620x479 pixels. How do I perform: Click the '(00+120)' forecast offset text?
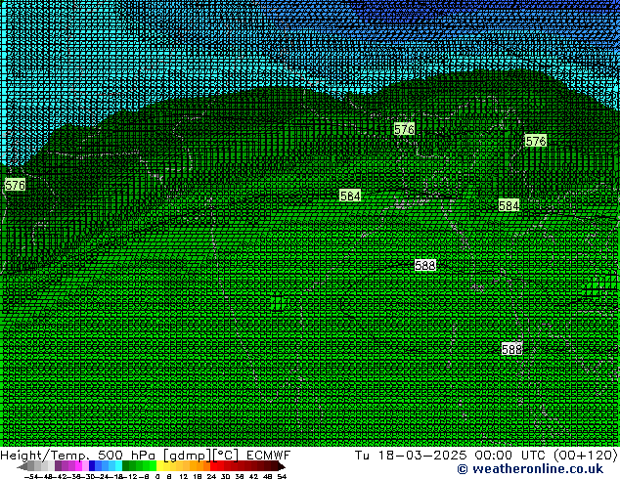(585, 455)
